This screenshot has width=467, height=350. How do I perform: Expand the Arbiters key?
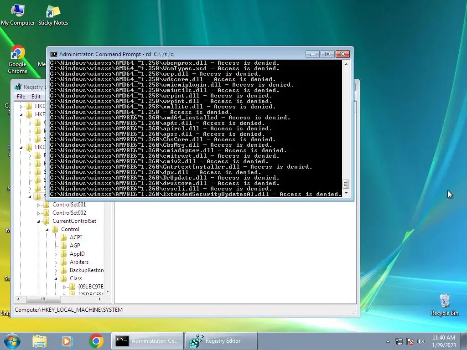point(56,262)
